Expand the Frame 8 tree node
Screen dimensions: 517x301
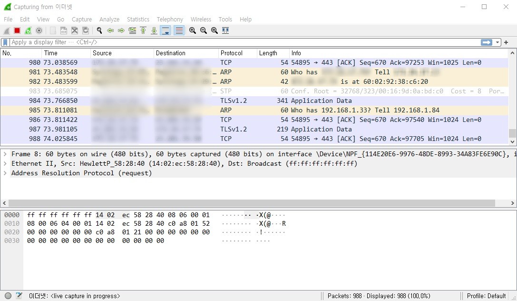pyautogui.click(x=5, y=154)
